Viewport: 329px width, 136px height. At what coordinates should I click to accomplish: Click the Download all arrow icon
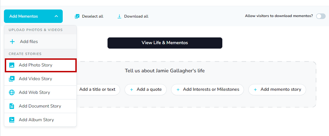click(x=119, y=16)
